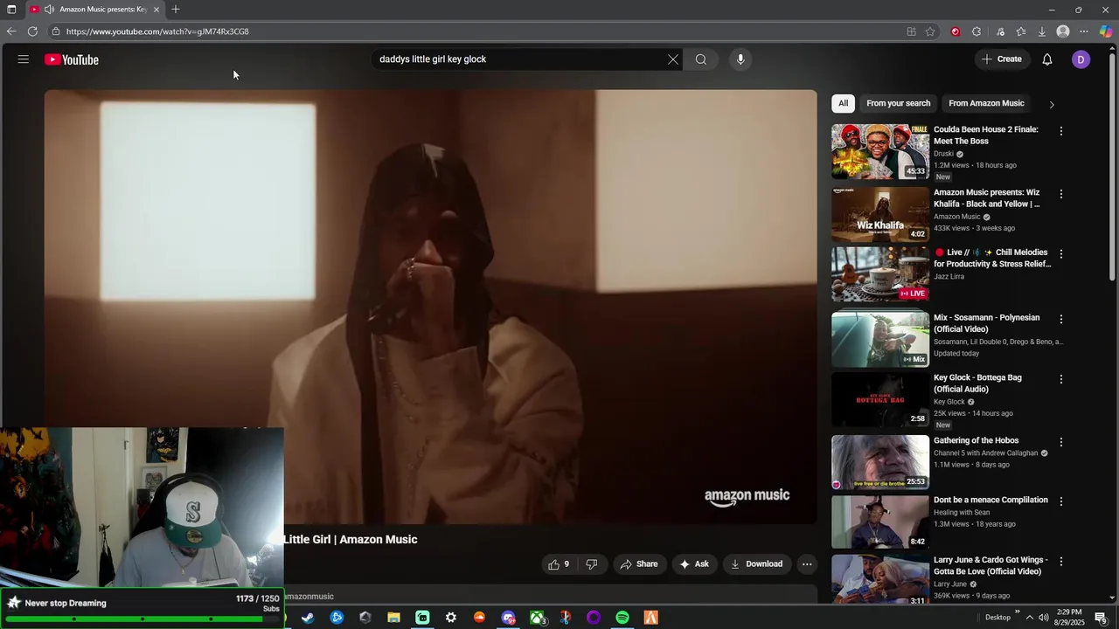Screen dimensions: 1119x629
Task: Open Edge favorites list
Action: (x=1021, y=31)
